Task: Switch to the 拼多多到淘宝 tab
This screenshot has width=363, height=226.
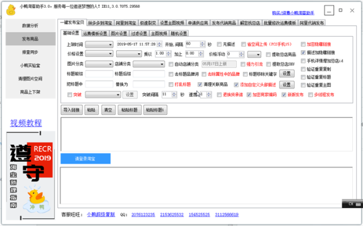Action: (x=100, y=23)
